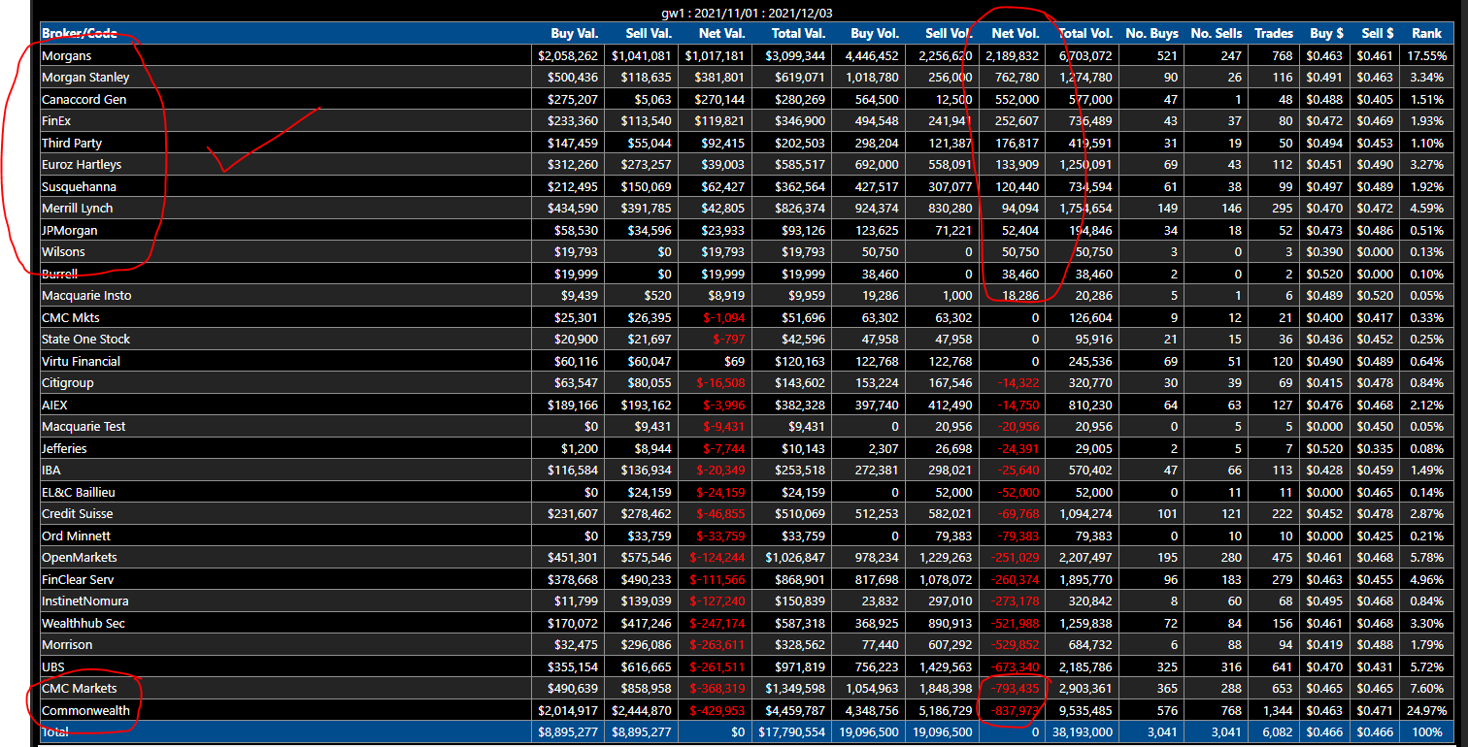Select the FinClear Serv row
This screenshot has width=1468, height=747.
point(748,579)
